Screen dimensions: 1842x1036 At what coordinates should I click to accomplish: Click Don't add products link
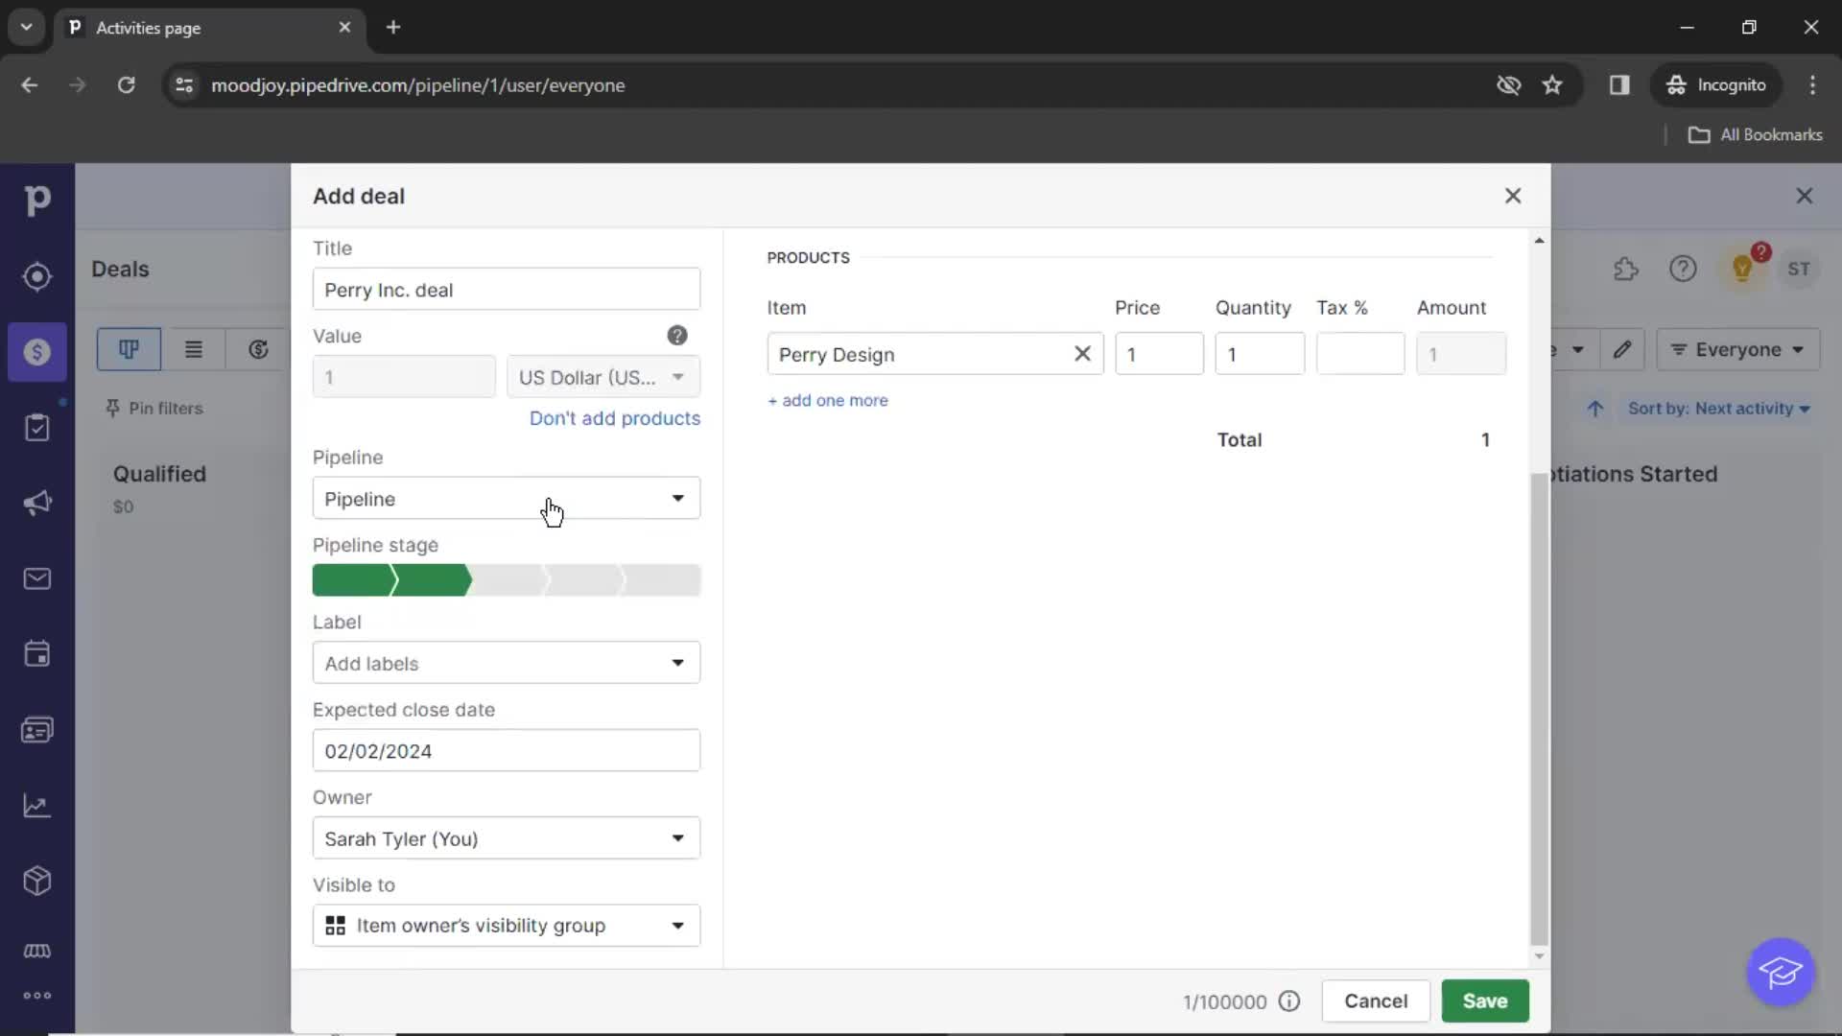coord(615,417)
